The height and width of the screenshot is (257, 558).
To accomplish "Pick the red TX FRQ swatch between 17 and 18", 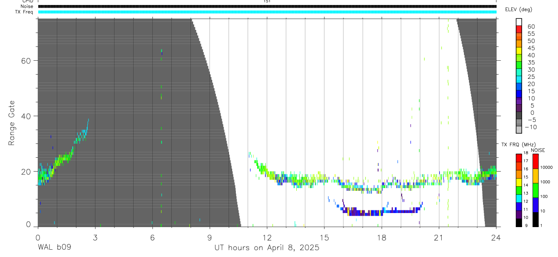I will click(519, 158).
